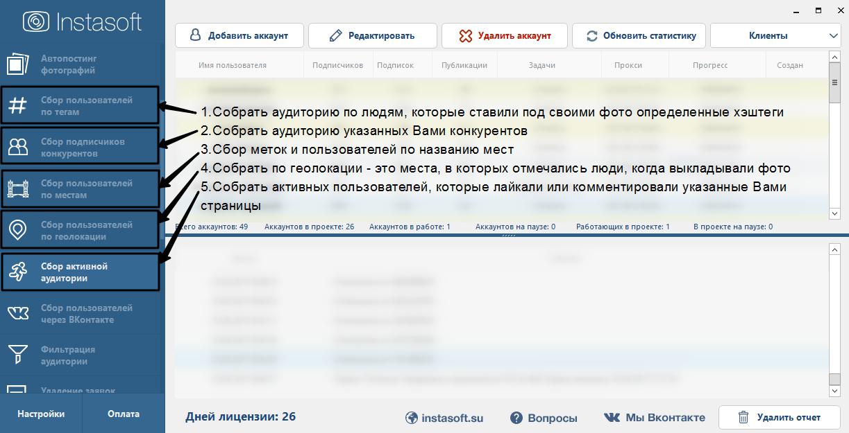Open the Оплата button
849x433 pixels.
coord(124,414)
